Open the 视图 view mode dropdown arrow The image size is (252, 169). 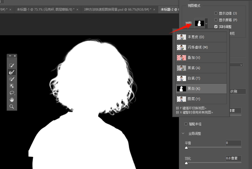pos(206,23)
